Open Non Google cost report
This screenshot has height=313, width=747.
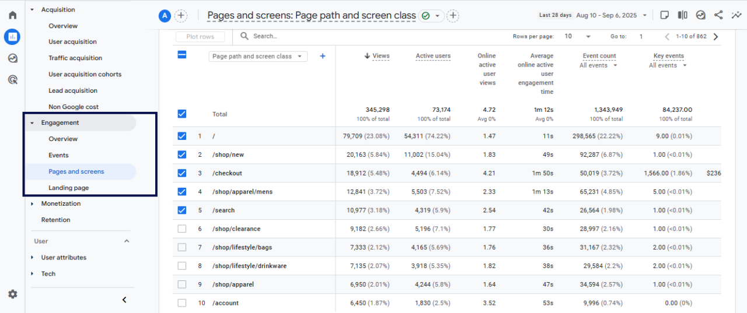(x=74, y=107)
